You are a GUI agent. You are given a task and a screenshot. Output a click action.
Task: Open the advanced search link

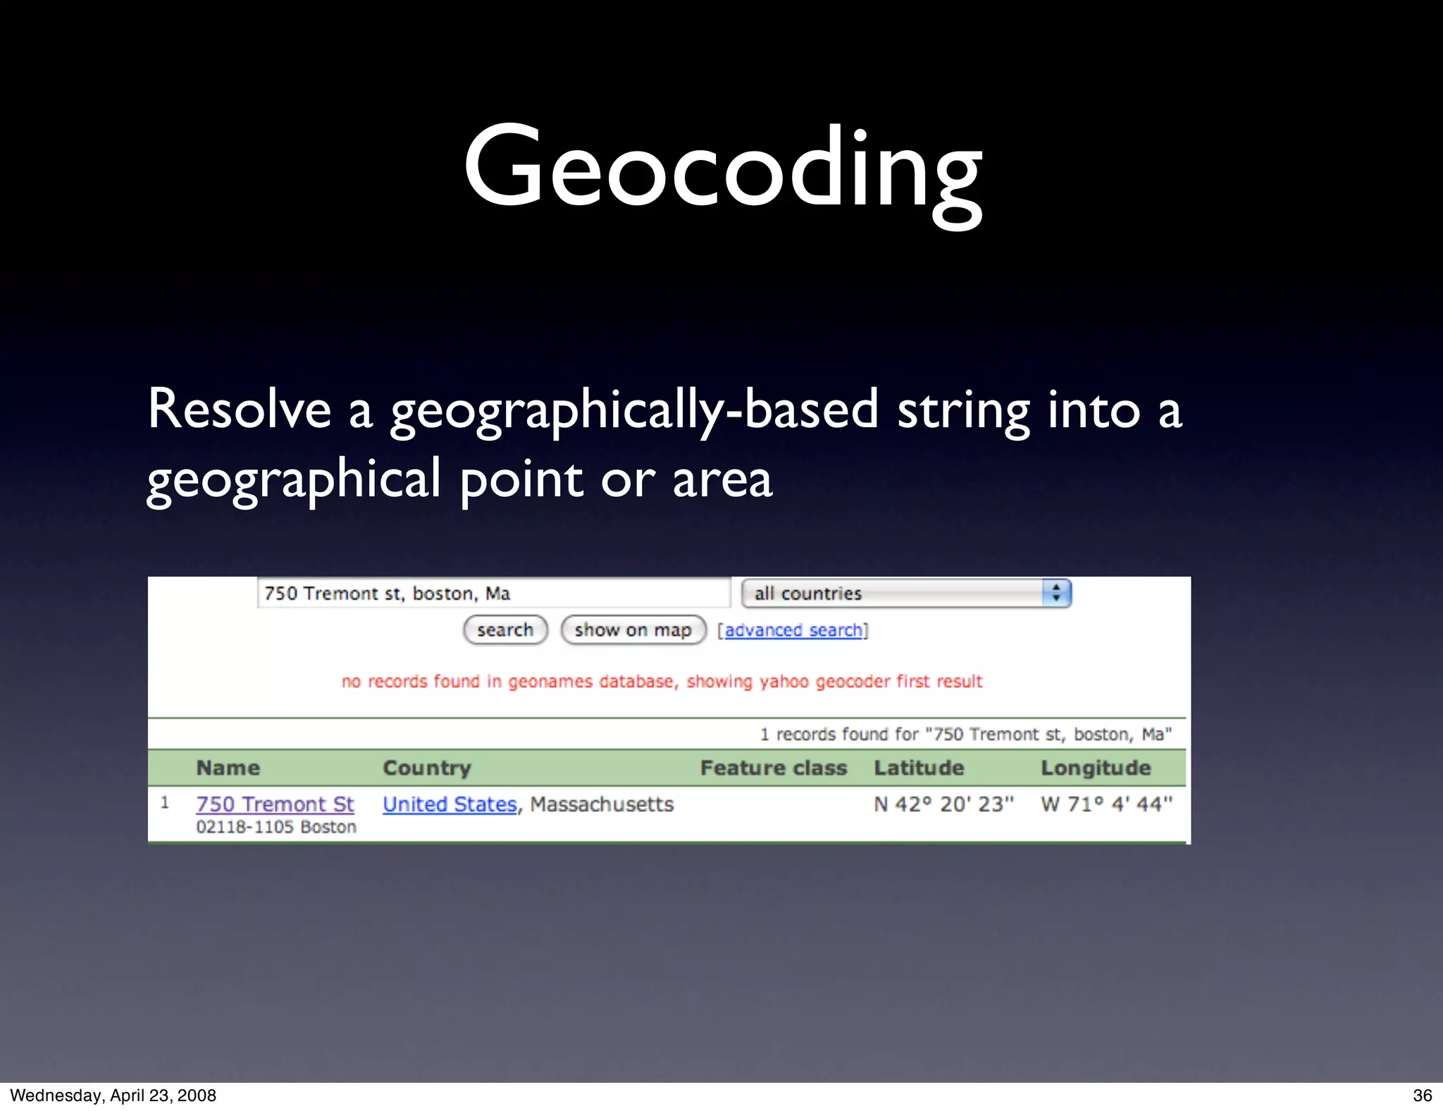[793, 630]
